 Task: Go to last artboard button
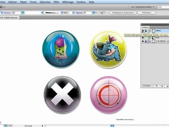click(x=11, y=126)
